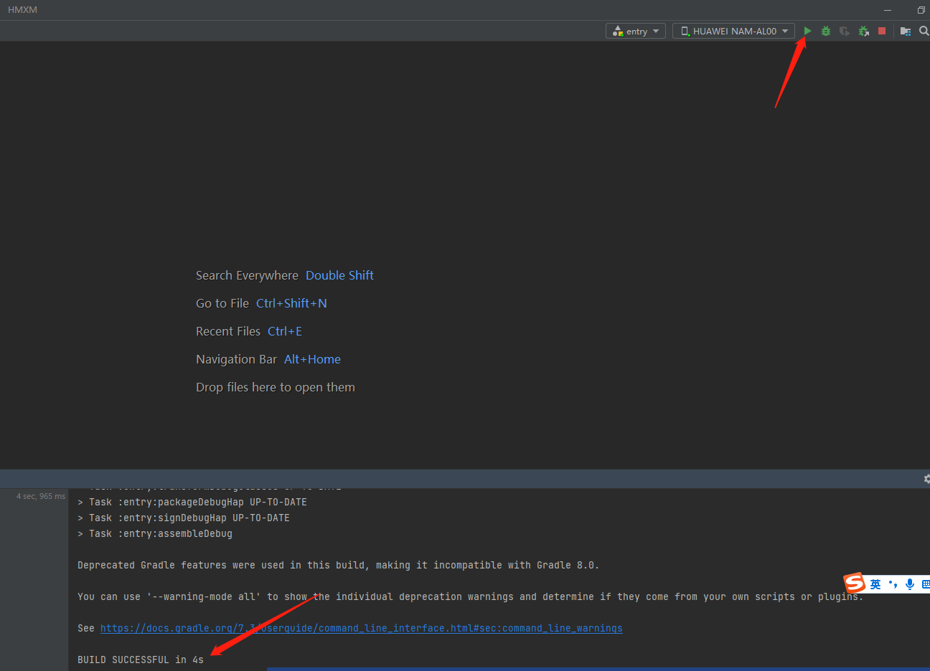Open build panel settings gear

coord(926,479)
